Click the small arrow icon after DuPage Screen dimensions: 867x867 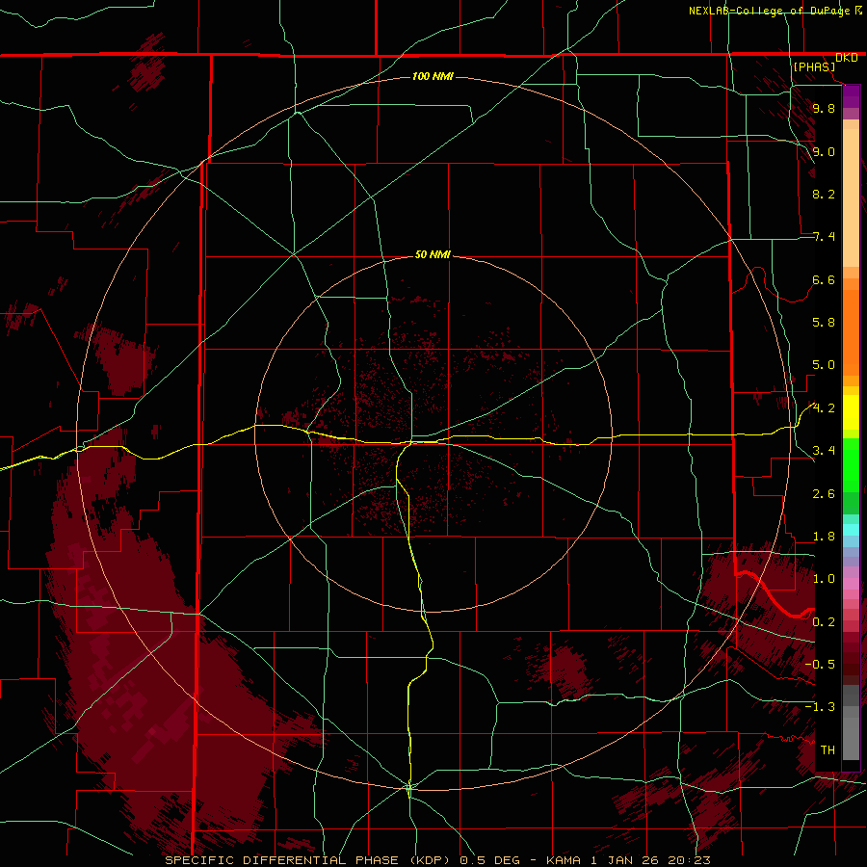[x=858, y=10]
